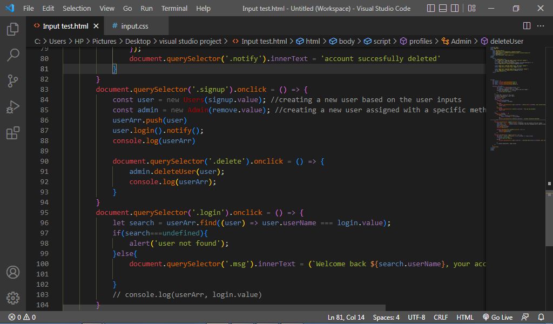Viewport: 553px width, 324px height.
Task: Open Source Control view
Action: pos(13,81)
